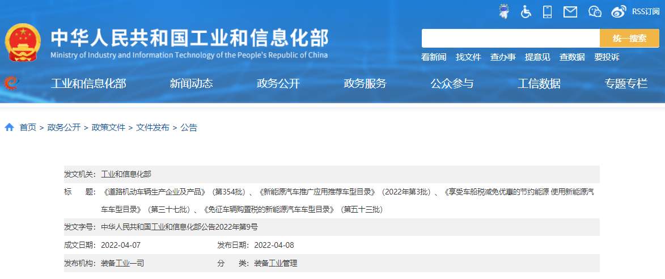Select the title line containing 第五十三批

[x=242, y=209]
